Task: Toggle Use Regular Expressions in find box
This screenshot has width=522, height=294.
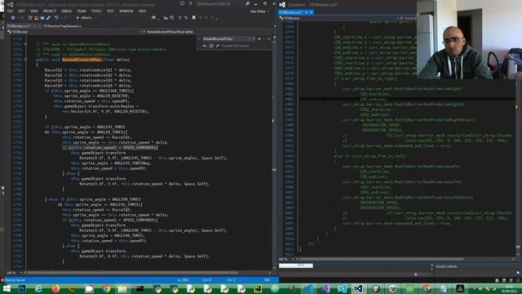Action: 218,46
